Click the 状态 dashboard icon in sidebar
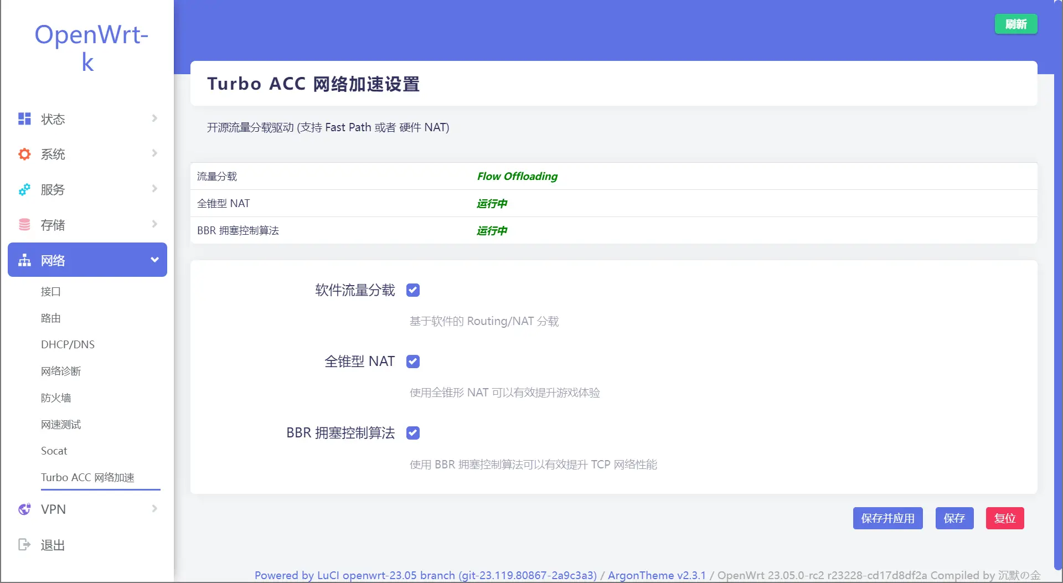 click(x=24, y=118)
